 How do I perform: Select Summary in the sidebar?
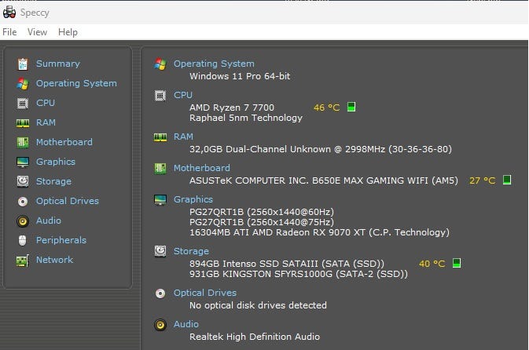point(58,64)
